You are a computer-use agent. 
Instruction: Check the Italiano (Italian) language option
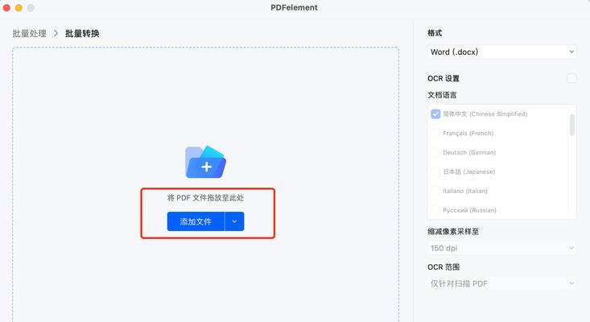[435, 191]
